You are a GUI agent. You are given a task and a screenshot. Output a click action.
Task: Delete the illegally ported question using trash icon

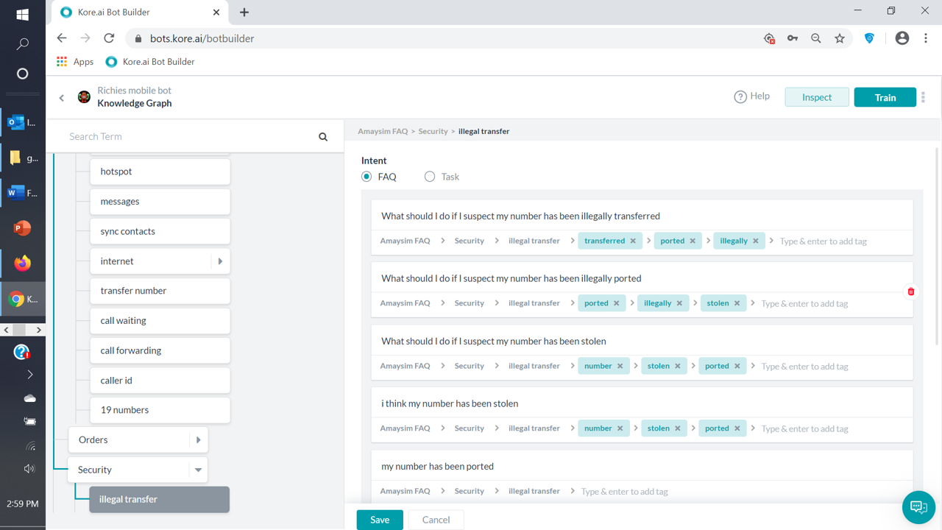tap(911, 291)
